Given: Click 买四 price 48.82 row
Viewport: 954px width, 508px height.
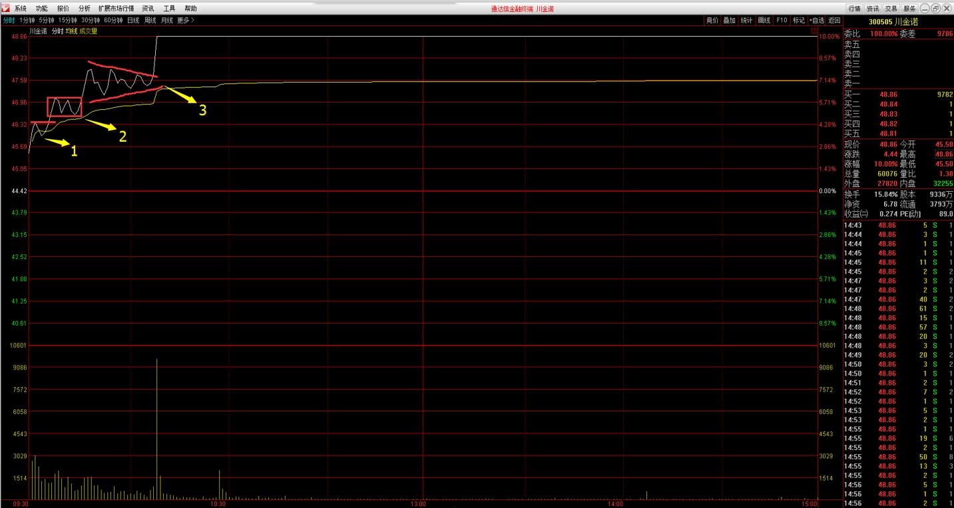Looking at the screenshot, I should pyautogui.click(x=899, y=124).
